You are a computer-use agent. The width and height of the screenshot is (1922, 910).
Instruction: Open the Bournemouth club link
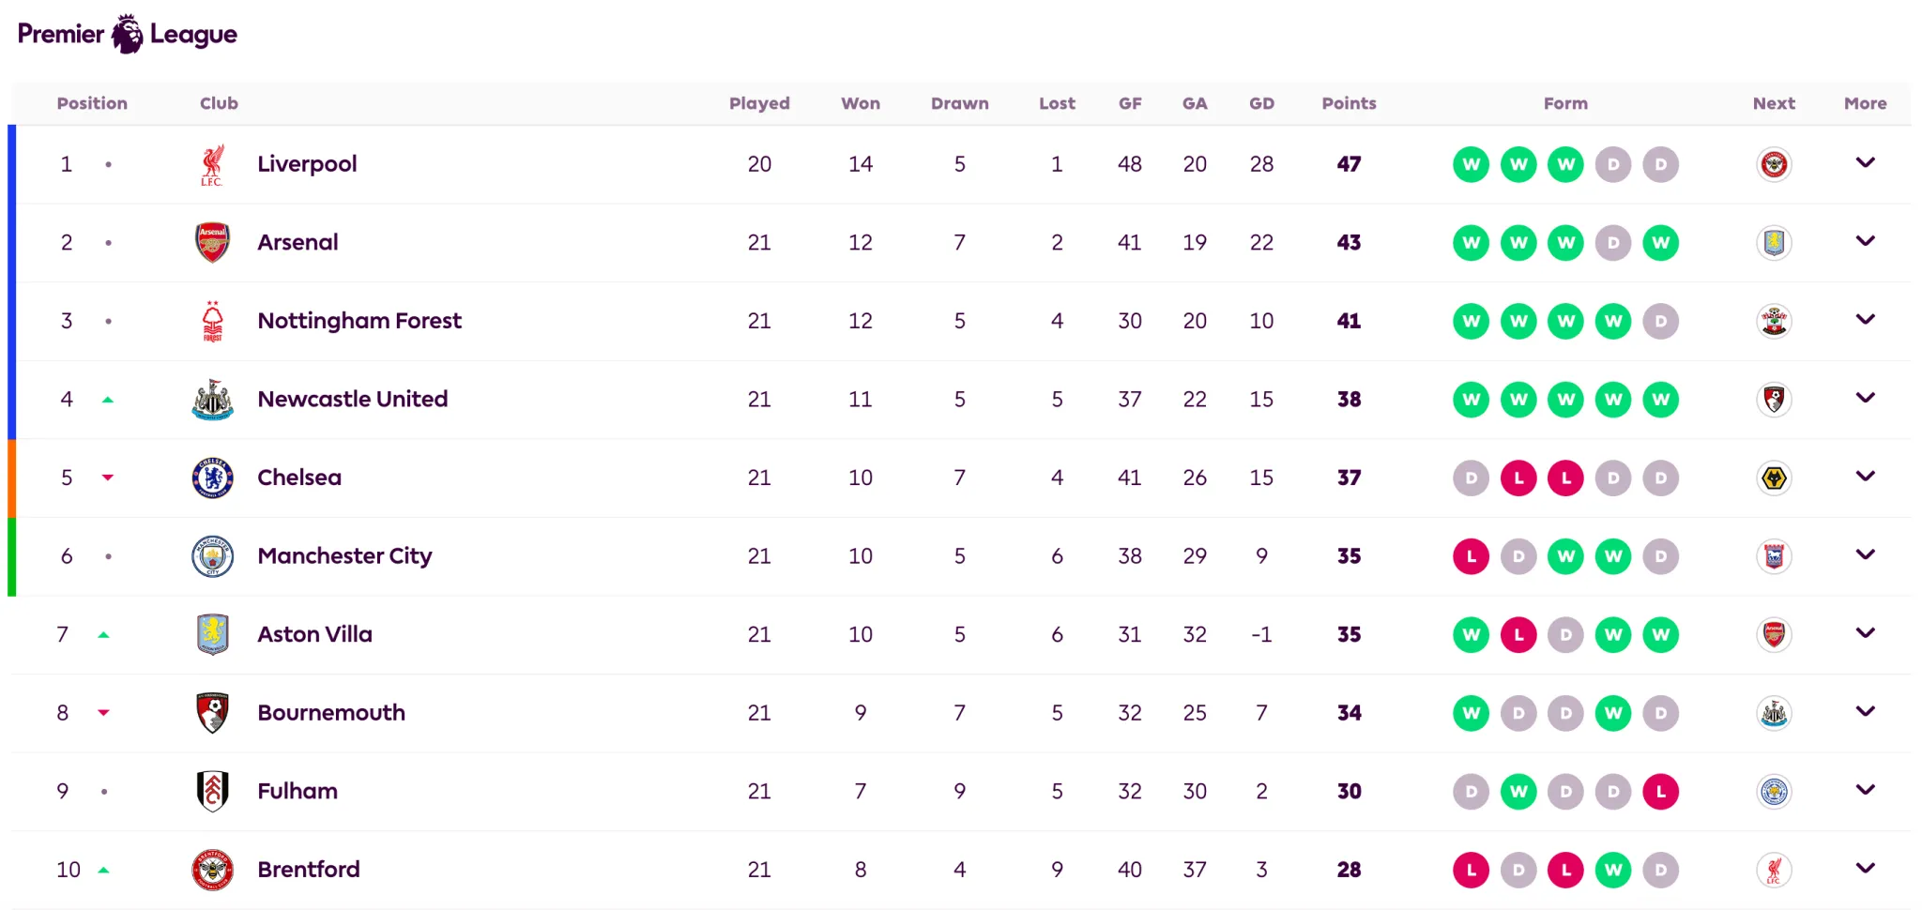coord(331,713)
